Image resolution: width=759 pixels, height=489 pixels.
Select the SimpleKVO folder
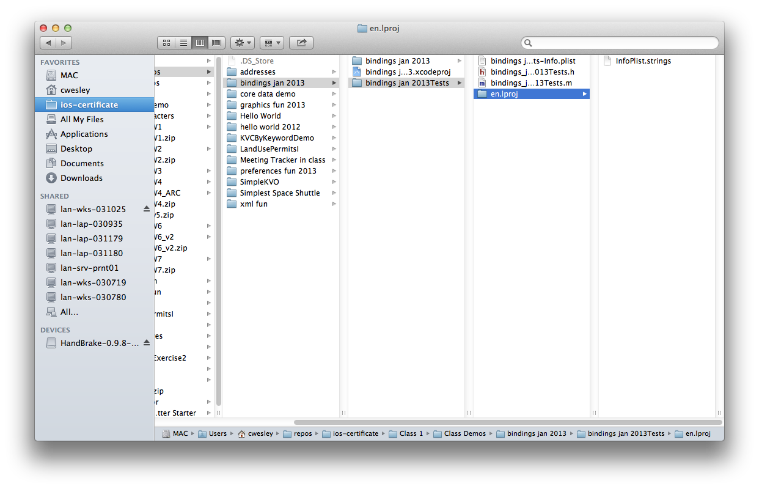tap(281, 182)
